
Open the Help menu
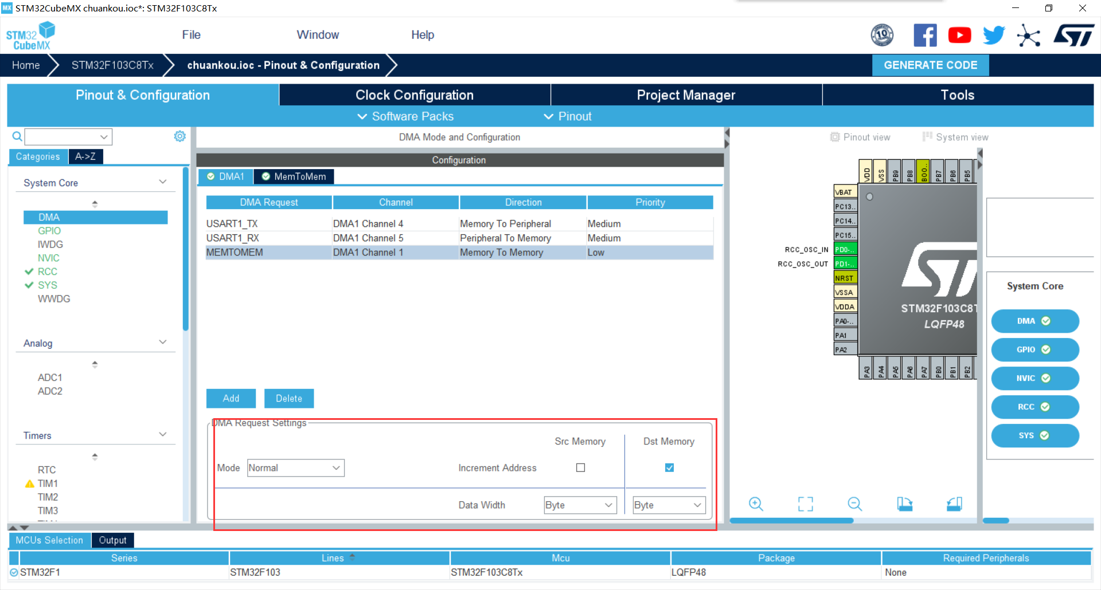coord(423,35)
